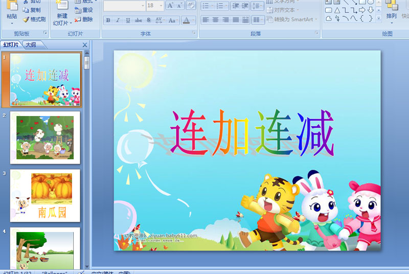Screen dimensions: 409x274
Task: Open the Font dialog launcher
Action: [x=194, y=33]
